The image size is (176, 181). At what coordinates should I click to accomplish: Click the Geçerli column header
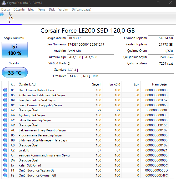coord(93,84)
